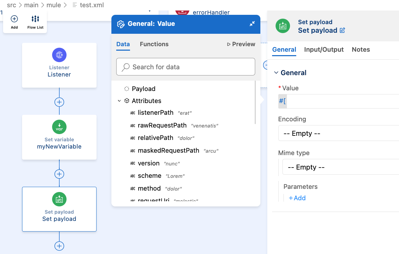
Task: Click the Set variable icon for myNewVariable
Action: click(59, 127)
